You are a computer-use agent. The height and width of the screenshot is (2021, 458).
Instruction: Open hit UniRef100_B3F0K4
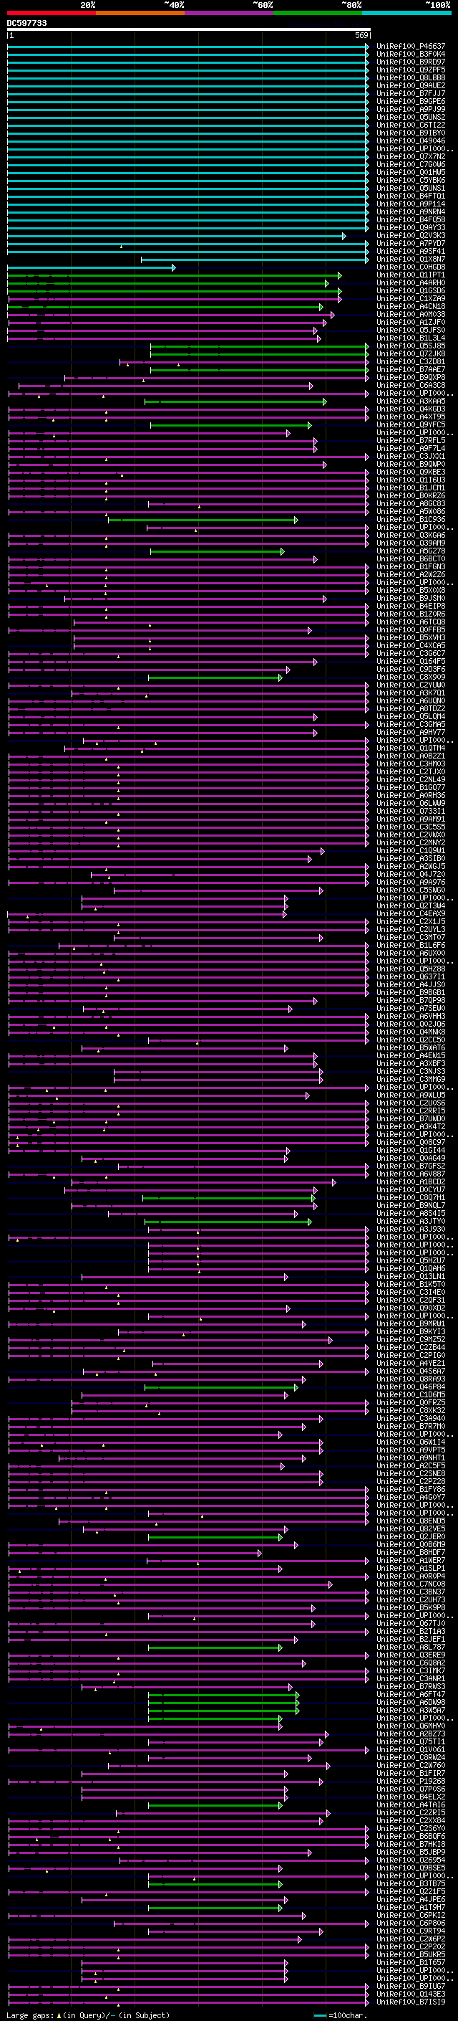pyautogui.click(x=411, y=54)
